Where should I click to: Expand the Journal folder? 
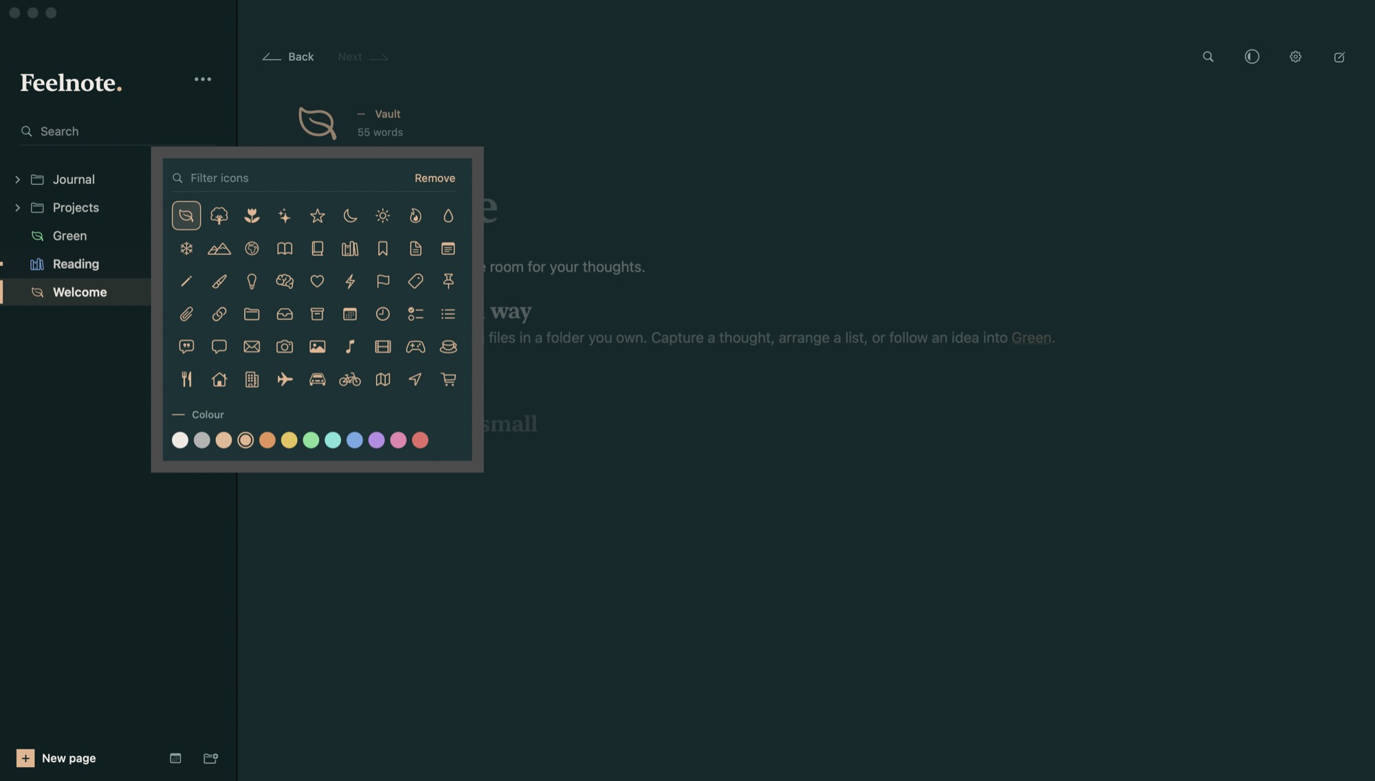coord(17,179)
